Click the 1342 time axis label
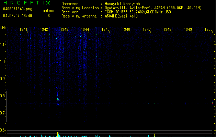Viewport: 216px width, 137px height. [x=44, y=29]
